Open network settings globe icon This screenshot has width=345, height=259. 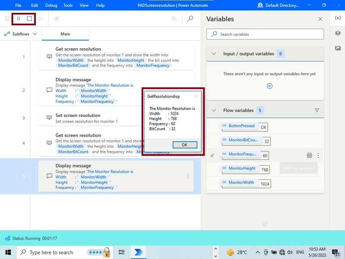coord(282,253)
